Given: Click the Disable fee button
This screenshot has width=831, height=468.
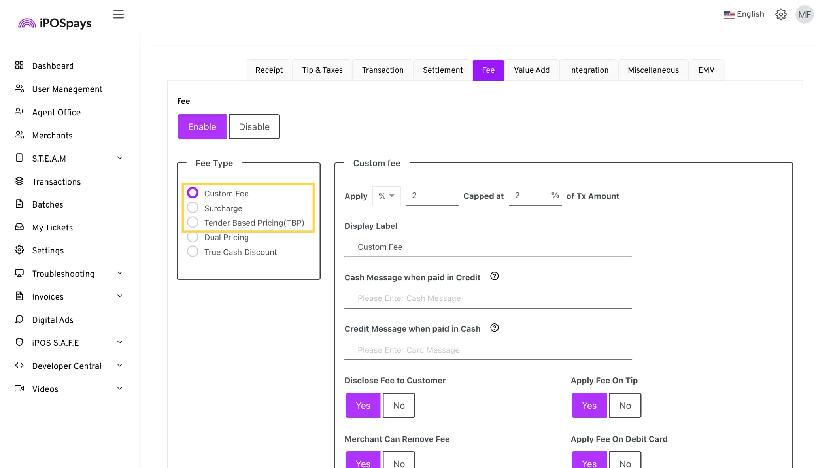Looking at the screenshot, I should click(x=254, y=127).
